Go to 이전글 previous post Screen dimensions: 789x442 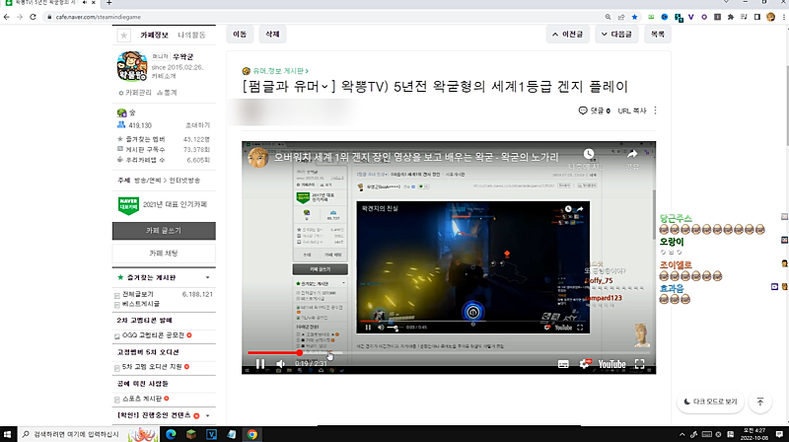568,35
